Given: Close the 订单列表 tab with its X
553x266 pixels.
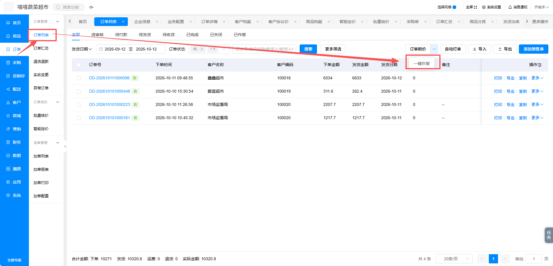Looking at the screenshot, I should 123,22.
